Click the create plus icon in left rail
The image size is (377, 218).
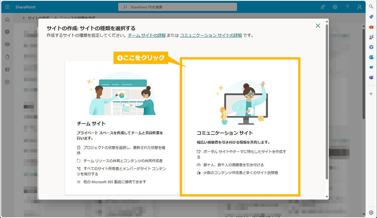click(7, 82)
